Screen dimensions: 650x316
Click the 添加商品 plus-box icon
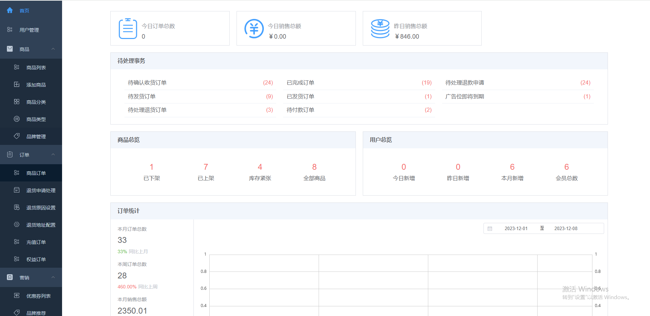(x=17, y=85)
